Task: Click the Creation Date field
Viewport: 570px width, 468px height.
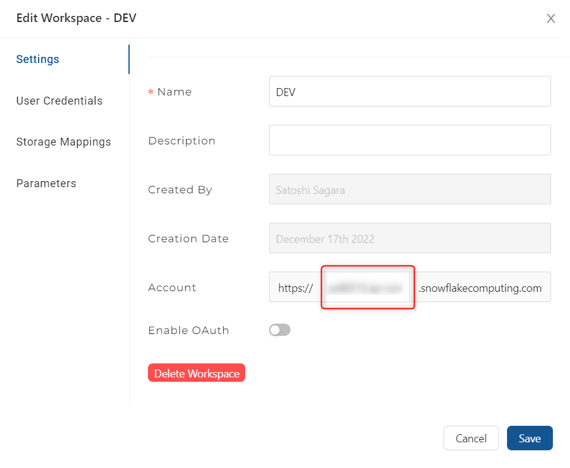Action: (410, 239)
